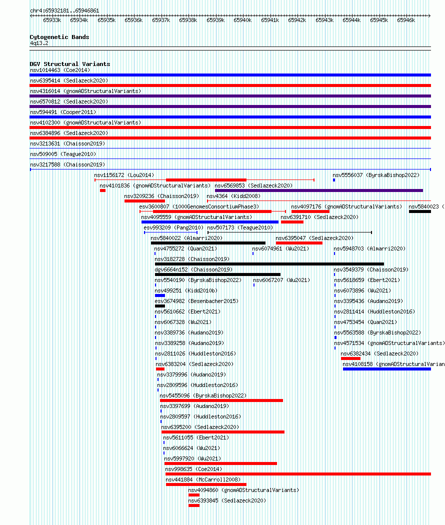Select nsv4571534 (gnomADStructuralVariants) label
The height and width of the screenshot is (525, 445).
(x=389, y=343)
